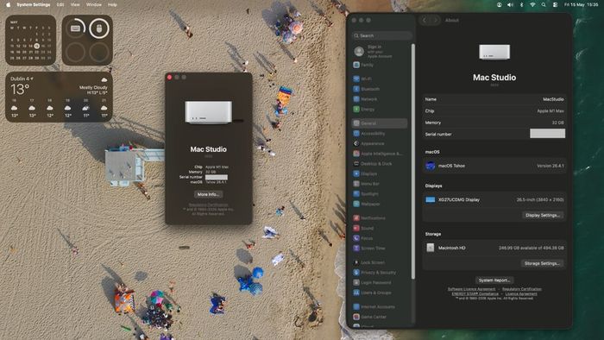Open the View menu
The height and width of the screenshot is (340, 604).
pos(75,4)
